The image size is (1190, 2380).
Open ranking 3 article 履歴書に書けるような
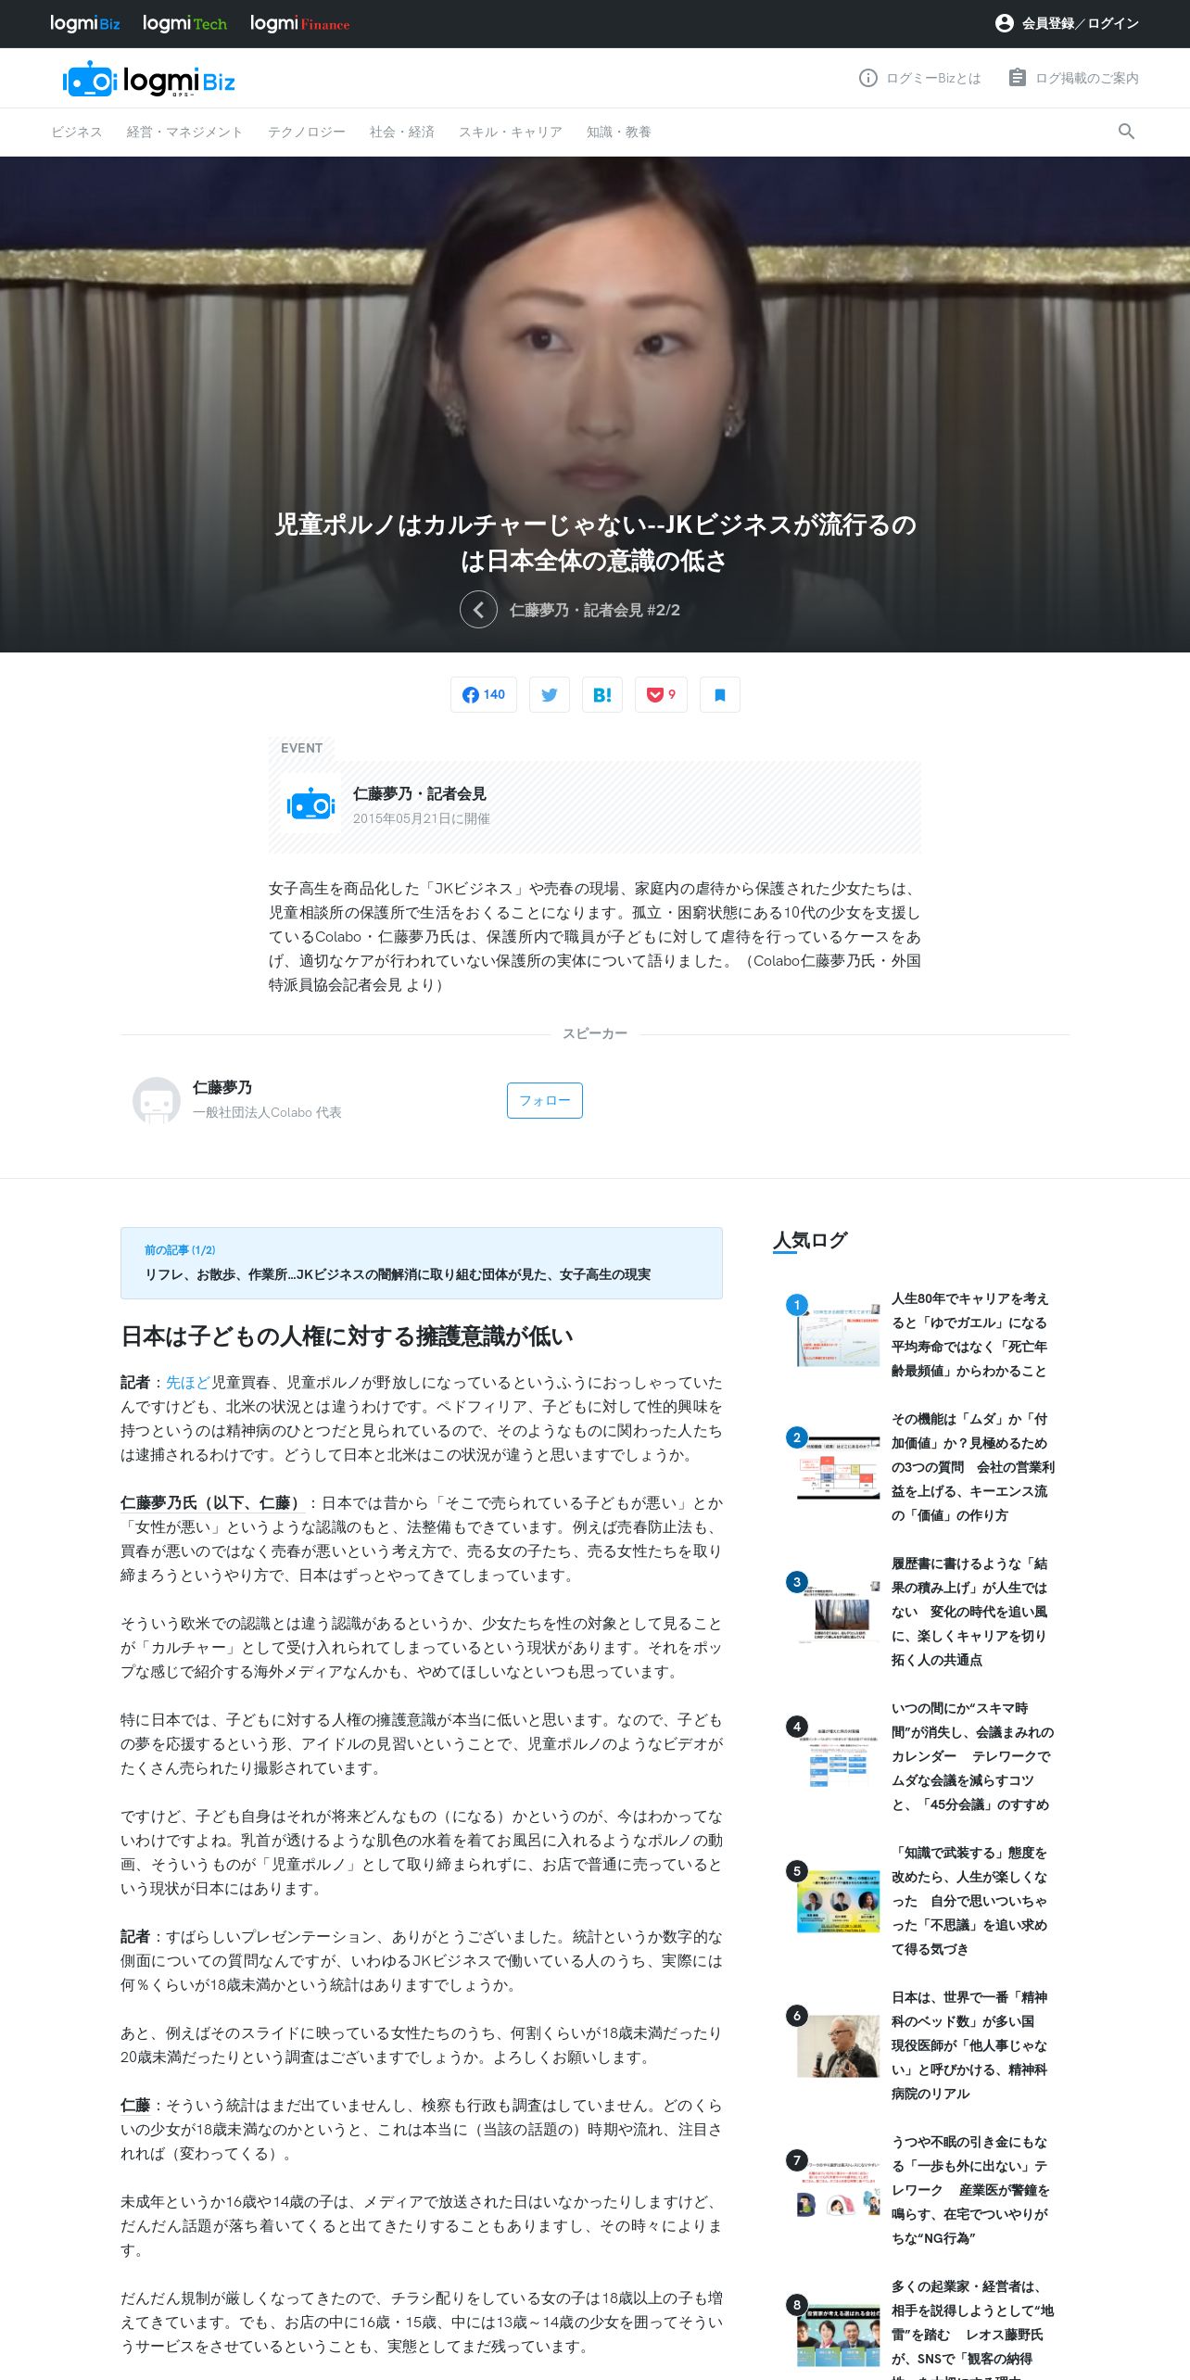(x=969, y=1612)
